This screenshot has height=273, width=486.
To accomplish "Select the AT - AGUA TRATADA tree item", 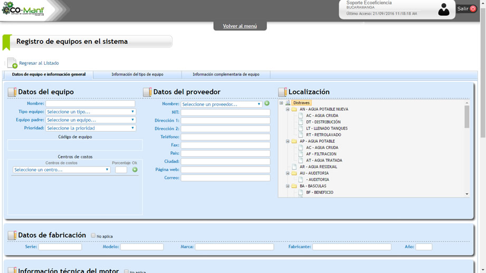I will 324,160.
